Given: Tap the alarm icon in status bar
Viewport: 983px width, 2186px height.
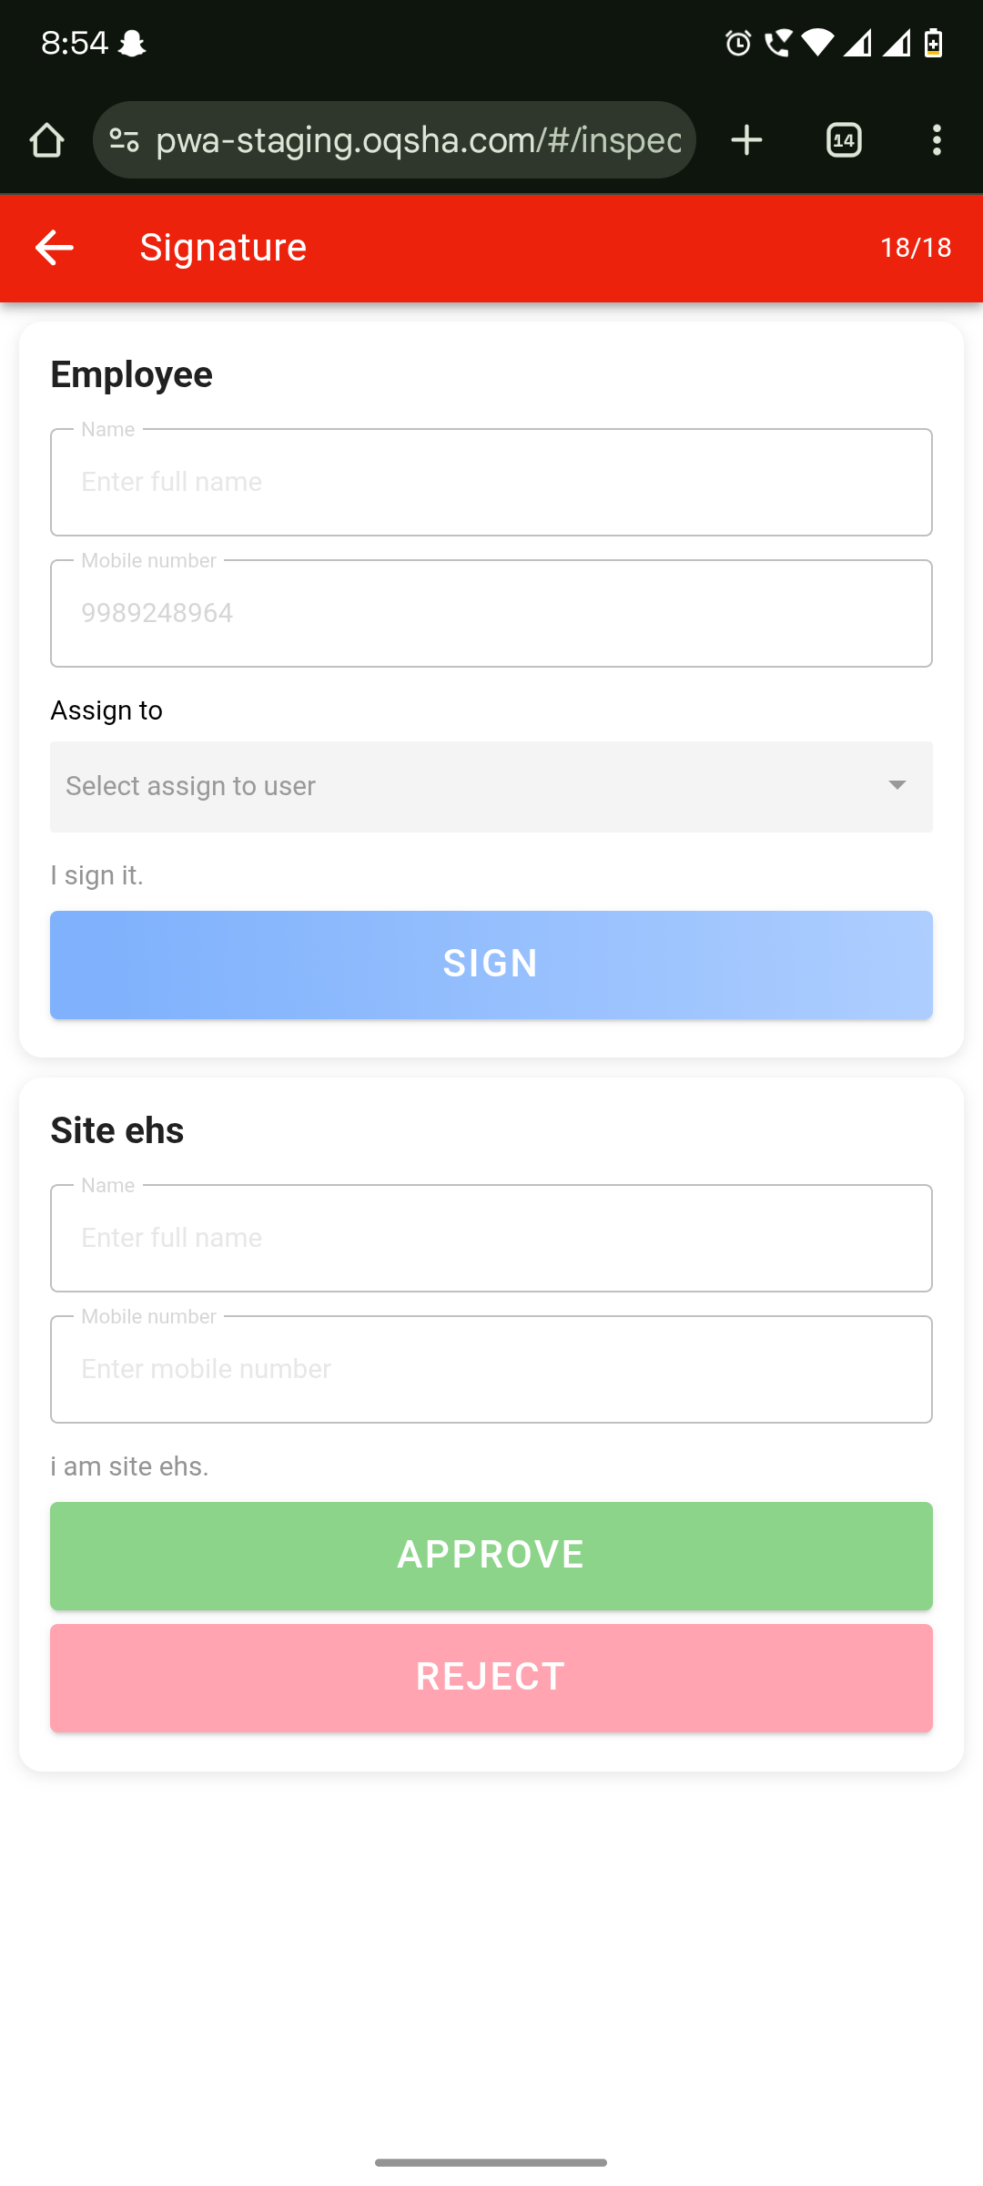Looking at the screenshot, I should click(x=738, y=43).
